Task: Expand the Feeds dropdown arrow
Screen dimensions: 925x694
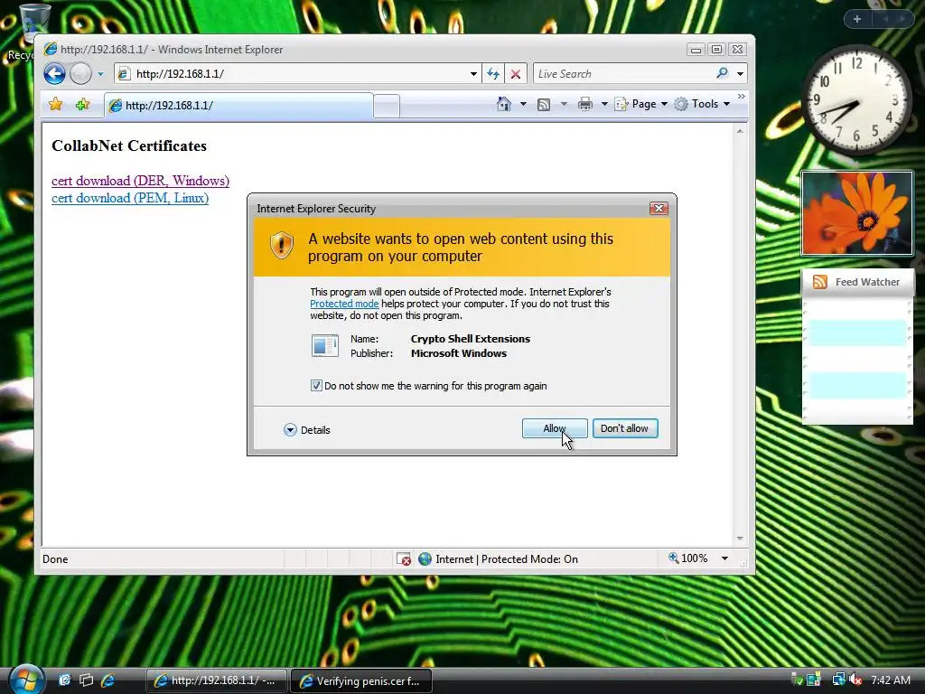Action: click(x=564, y=104)
